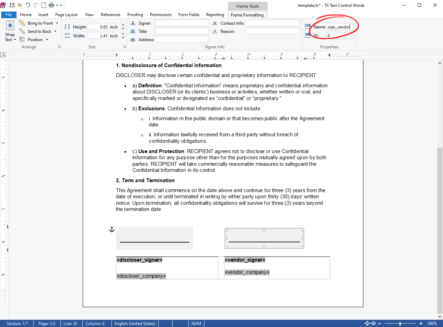Decrease Height with down stepper

(123, 28)
